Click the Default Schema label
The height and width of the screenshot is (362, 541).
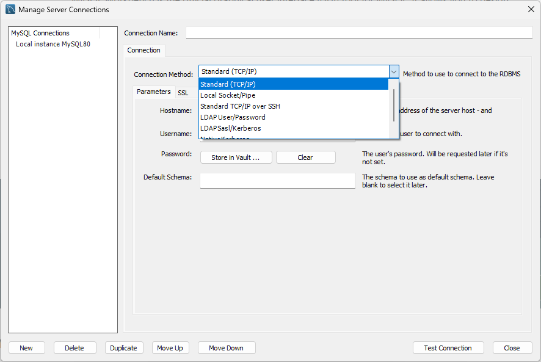(168, 177)
